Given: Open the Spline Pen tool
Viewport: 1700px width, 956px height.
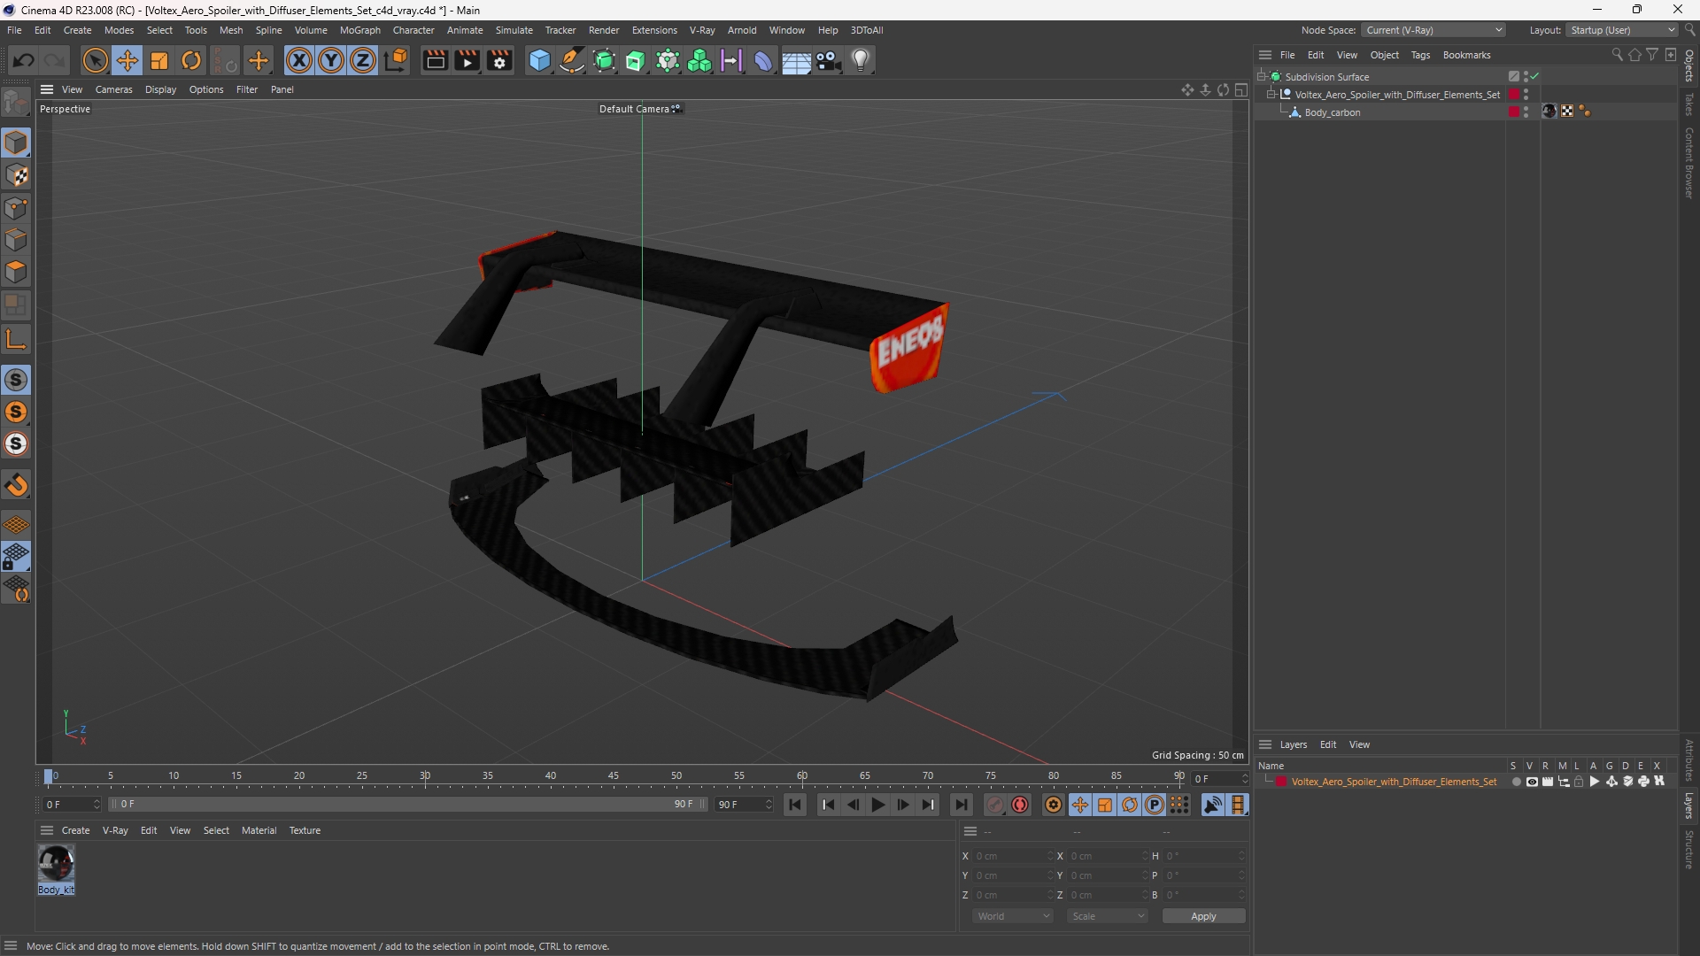Looking at the screenshot, I should pyautogui.click(x=572, y=60).
